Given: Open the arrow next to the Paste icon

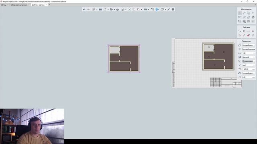Looking at the screenshot, I should tap(141, 10).
